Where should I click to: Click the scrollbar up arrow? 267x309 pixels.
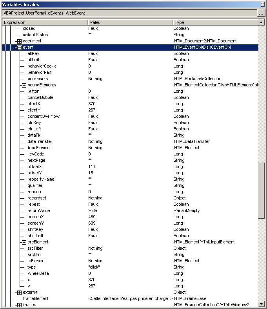(262, 22)
